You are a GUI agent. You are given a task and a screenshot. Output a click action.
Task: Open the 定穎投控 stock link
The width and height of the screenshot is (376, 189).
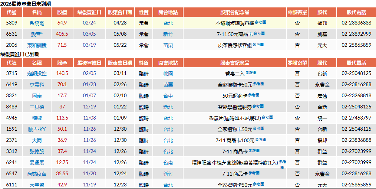[x=37, y=74]
